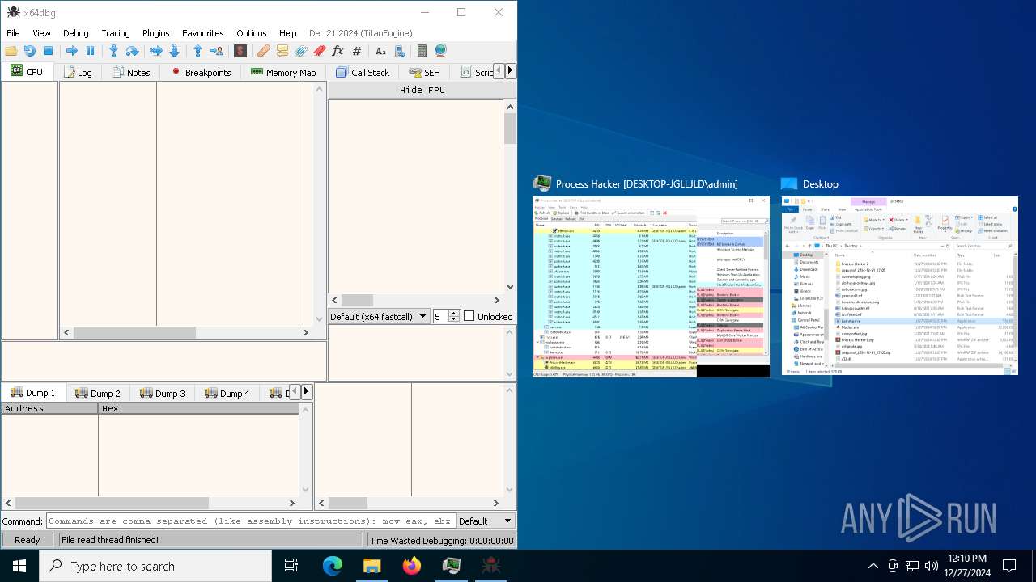Image resolution: width=1036 pixels, height=582 pixels.
Task: Open the Variables hash toolbar icon
Action: (357, 51)
